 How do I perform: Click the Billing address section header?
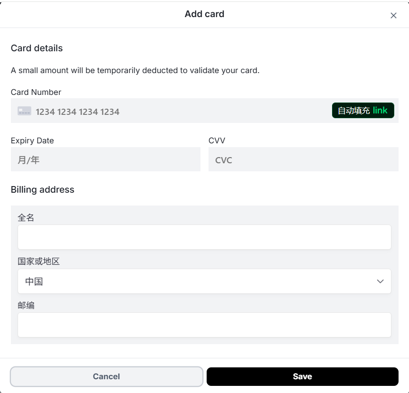pos(42,189)
